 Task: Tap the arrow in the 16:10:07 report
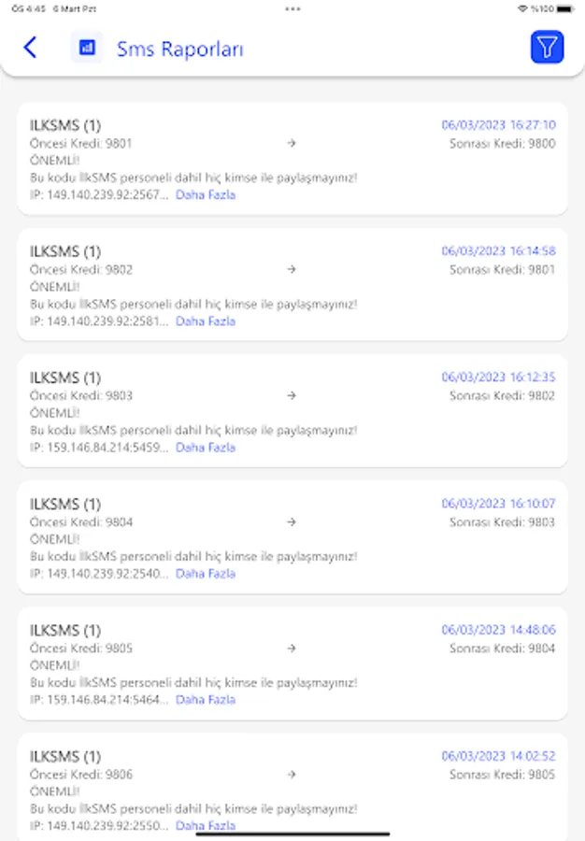(292, 521)
